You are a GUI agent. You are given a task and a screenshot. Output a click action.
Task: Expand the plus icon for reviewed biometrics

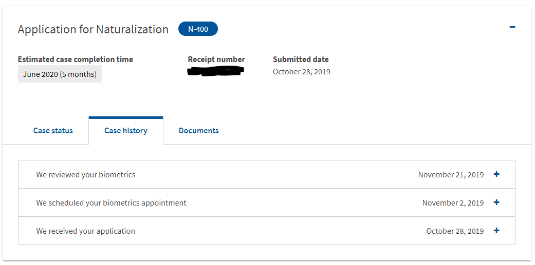coord(496,174)
